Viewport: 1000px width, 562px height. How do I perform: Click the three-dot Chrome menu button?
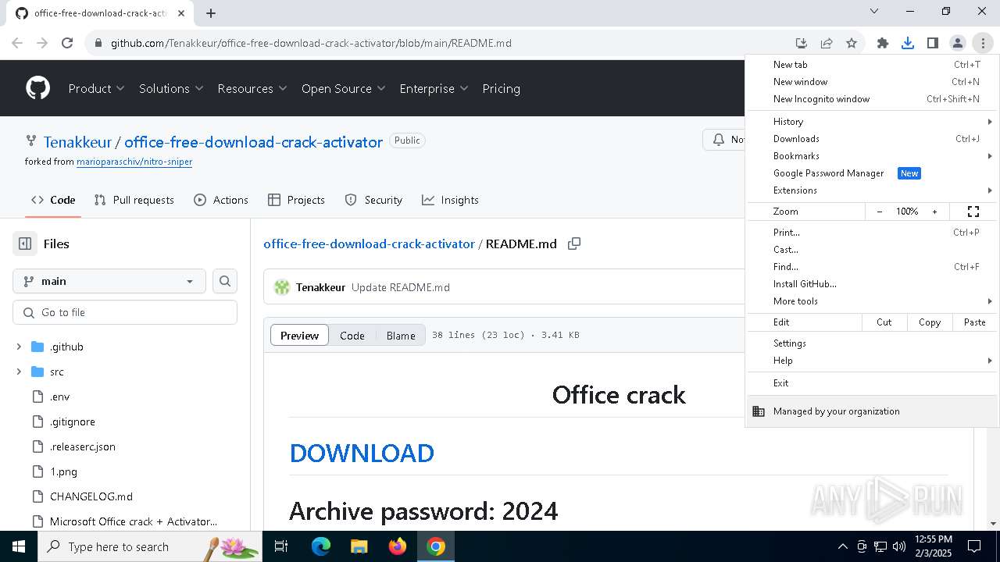(983, 43)
